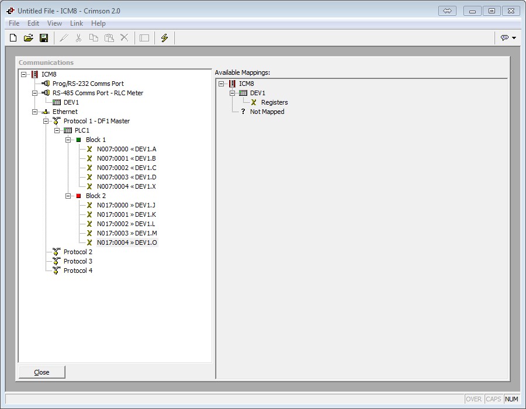Collapse the Block 1 node
The height and width of the screenshot is (409, 526).
(68, 140)
